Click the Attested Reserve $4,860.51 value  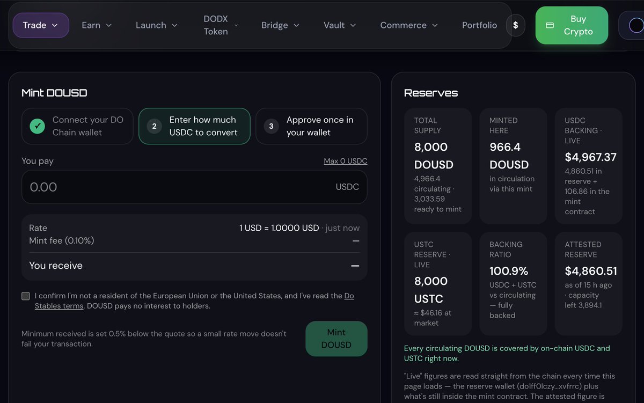[591, 271]
